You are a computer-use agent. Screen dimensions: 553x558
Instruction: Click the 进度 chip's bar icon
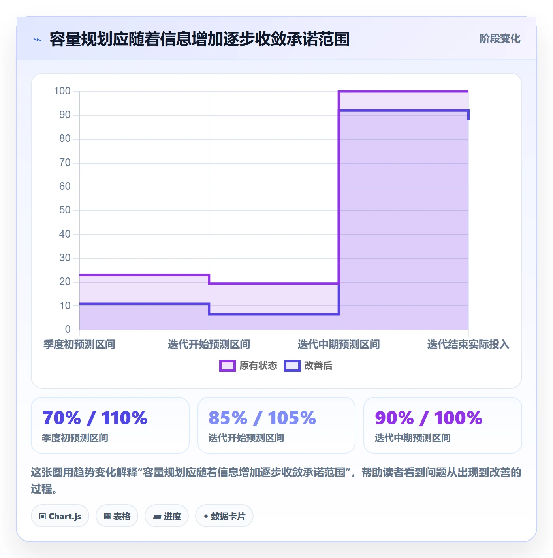pyautogui.click(x=157, y=517)
